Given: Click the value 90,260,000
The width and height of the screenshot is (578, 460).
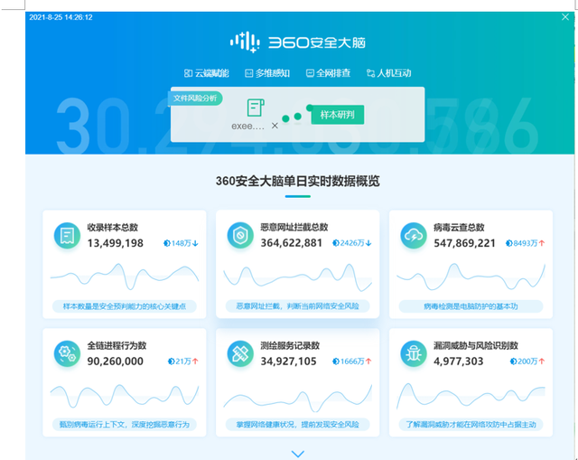Looking at the screenshot, I should (115, 361).
